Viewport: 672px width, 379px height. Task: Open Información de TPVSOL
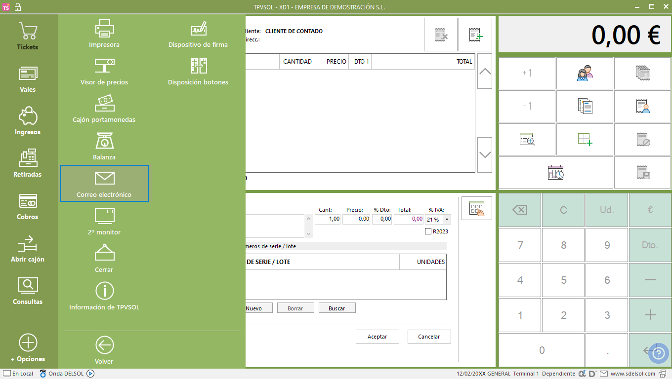[104, 296]
